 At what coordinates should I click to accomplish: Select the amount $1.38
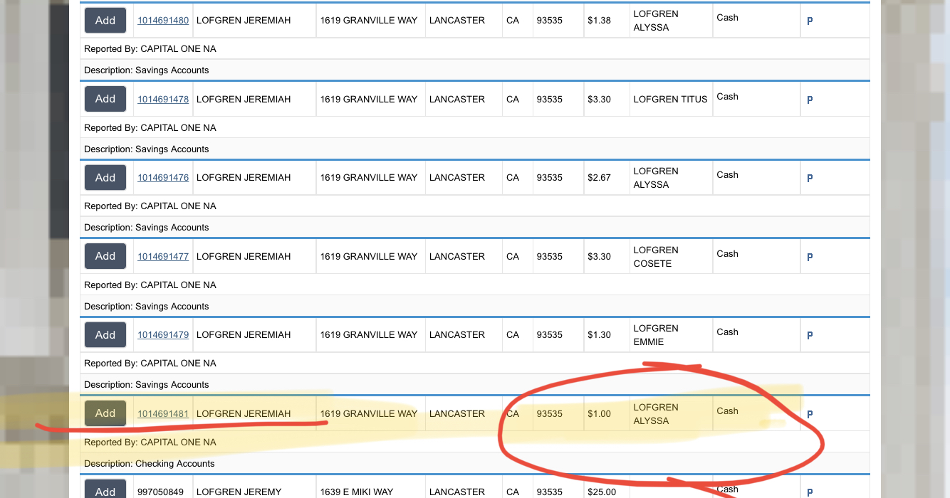click(x=599, y=21)
